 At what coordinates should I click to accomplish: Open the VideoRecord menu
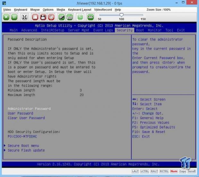103,10
